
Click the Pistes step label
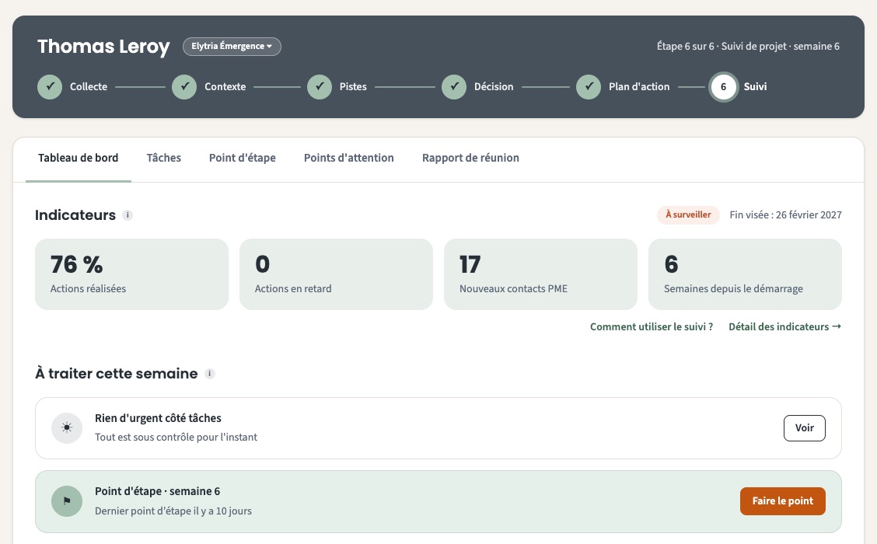[x=353, y=87]
